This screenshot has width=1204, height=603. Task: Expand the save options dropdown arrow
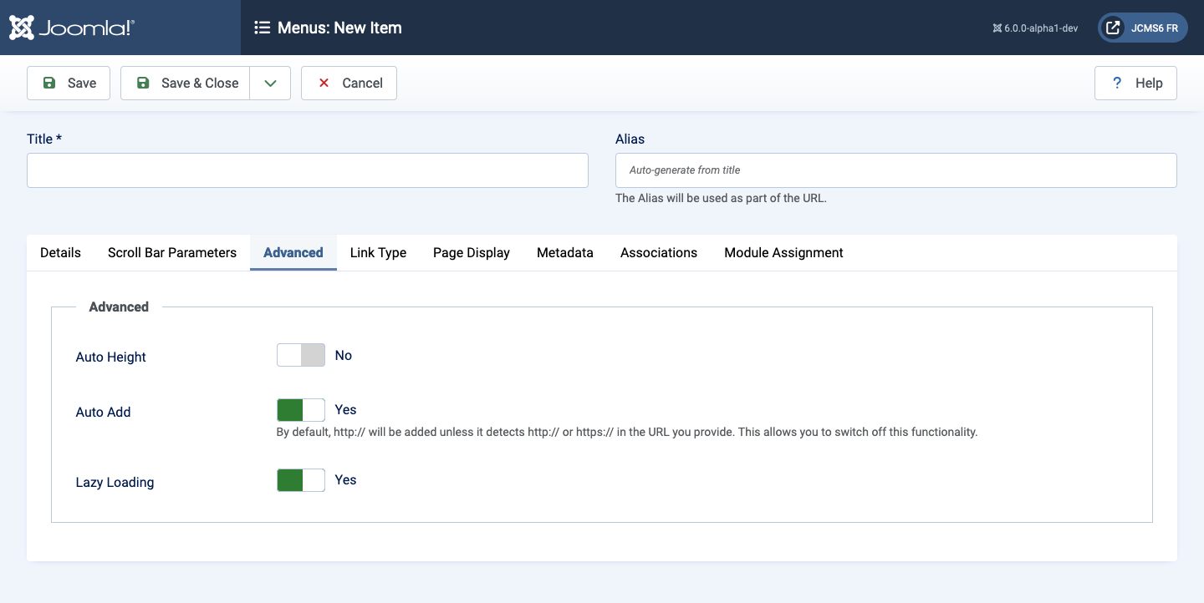coord(270,83)
